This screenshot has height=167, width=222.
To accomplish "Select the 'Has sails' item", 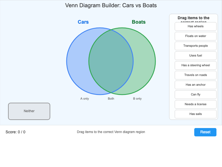I will pos(195,114).
